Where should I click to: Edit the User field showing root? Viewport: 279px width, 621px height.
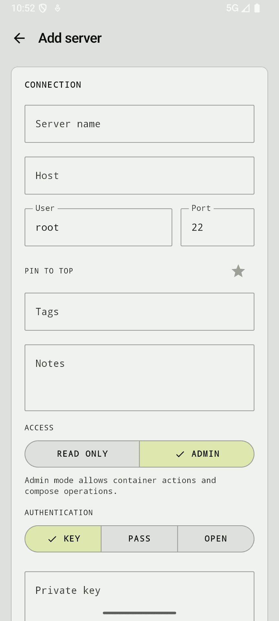[98, 227]
